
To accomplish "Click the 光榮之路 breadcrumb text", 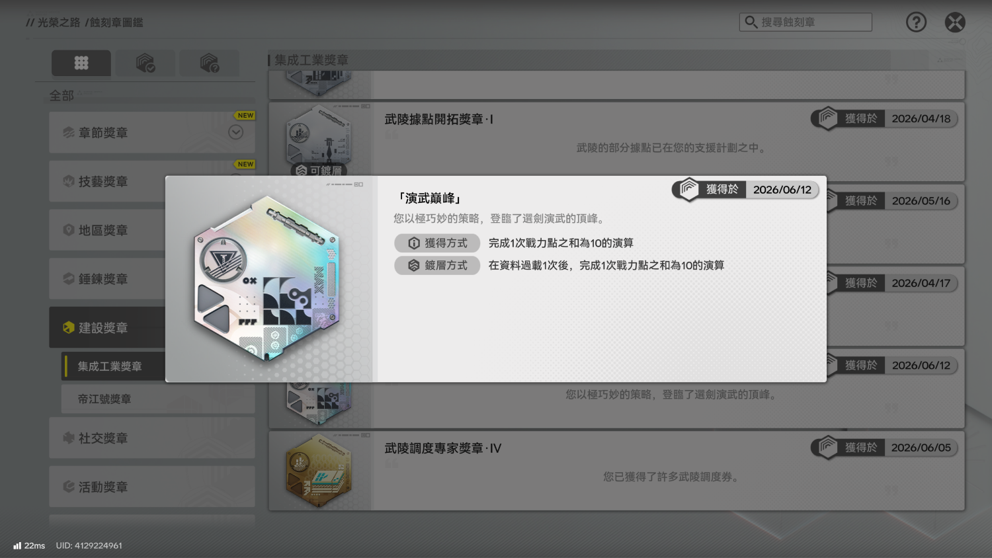I will coord(58,22).
